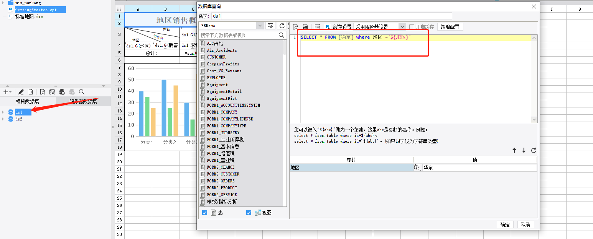Click the ABC type icon in 值 cell
This screenshot has width=593, height=239.
click(417, 167)
